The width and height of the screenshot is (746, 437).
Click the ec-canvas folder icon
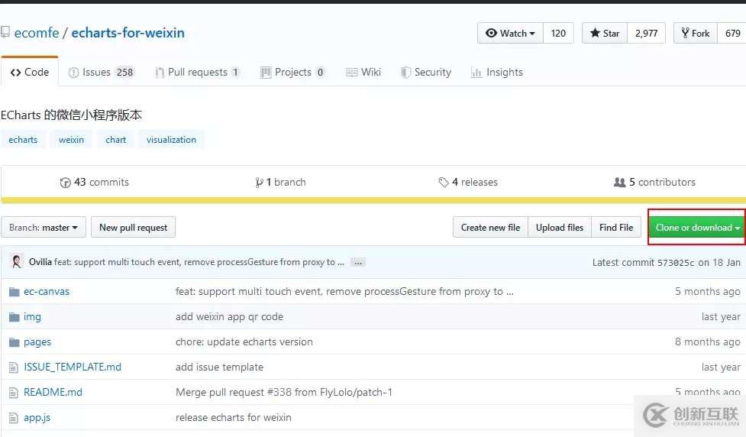pos(14,291)
